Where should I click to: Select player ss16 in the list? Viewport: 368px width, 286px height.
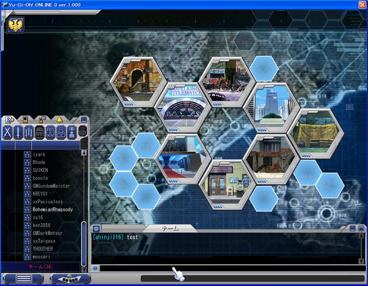coord(38,217)
